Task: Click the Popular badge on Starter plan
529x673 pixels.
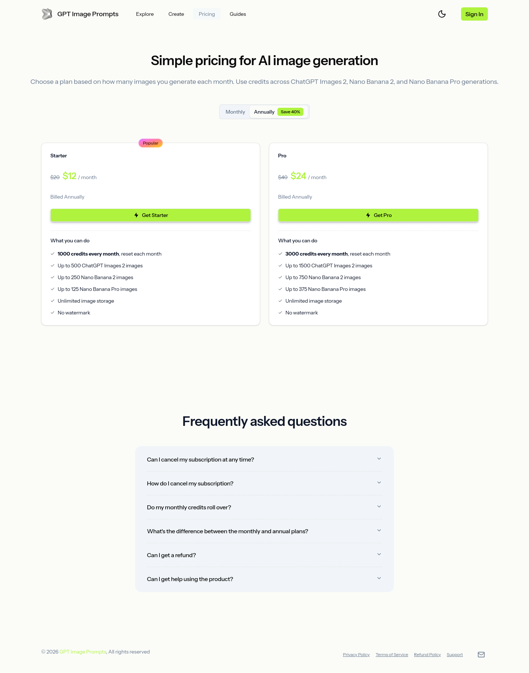Action: (151, 143)
